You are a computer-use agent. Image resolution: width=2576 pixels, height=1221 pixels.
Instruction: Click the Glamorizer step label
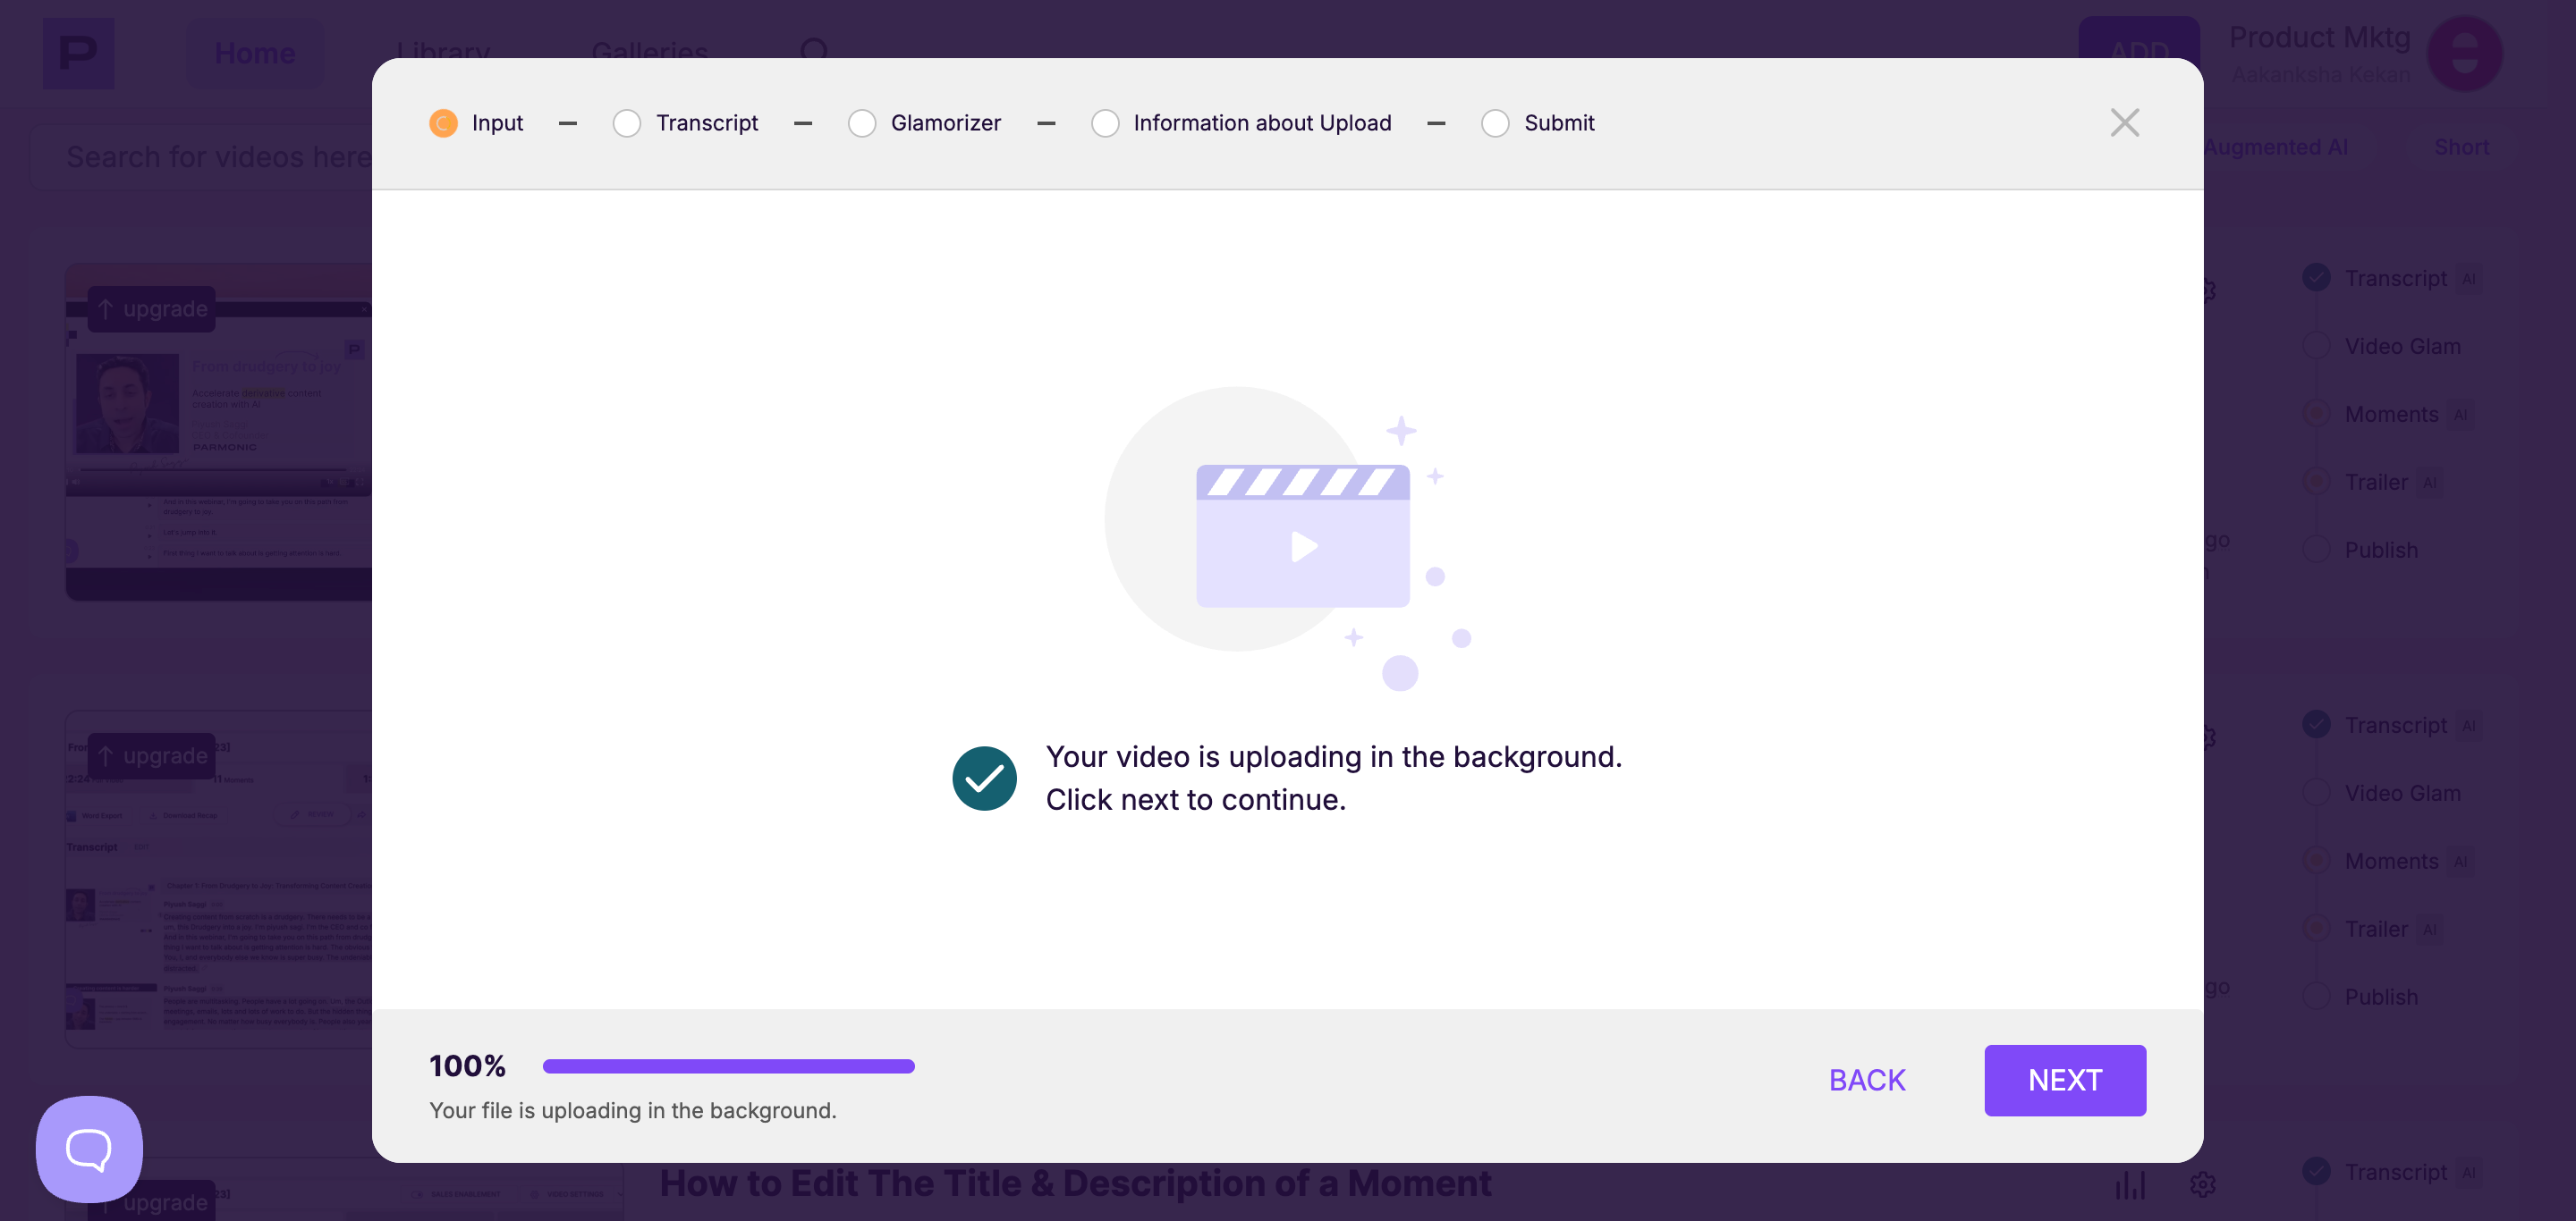coord(945,122)
